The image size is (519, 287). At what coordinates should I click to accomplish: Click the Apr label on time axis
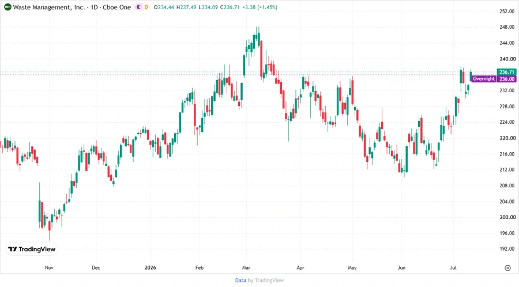[x=300, y=267]
